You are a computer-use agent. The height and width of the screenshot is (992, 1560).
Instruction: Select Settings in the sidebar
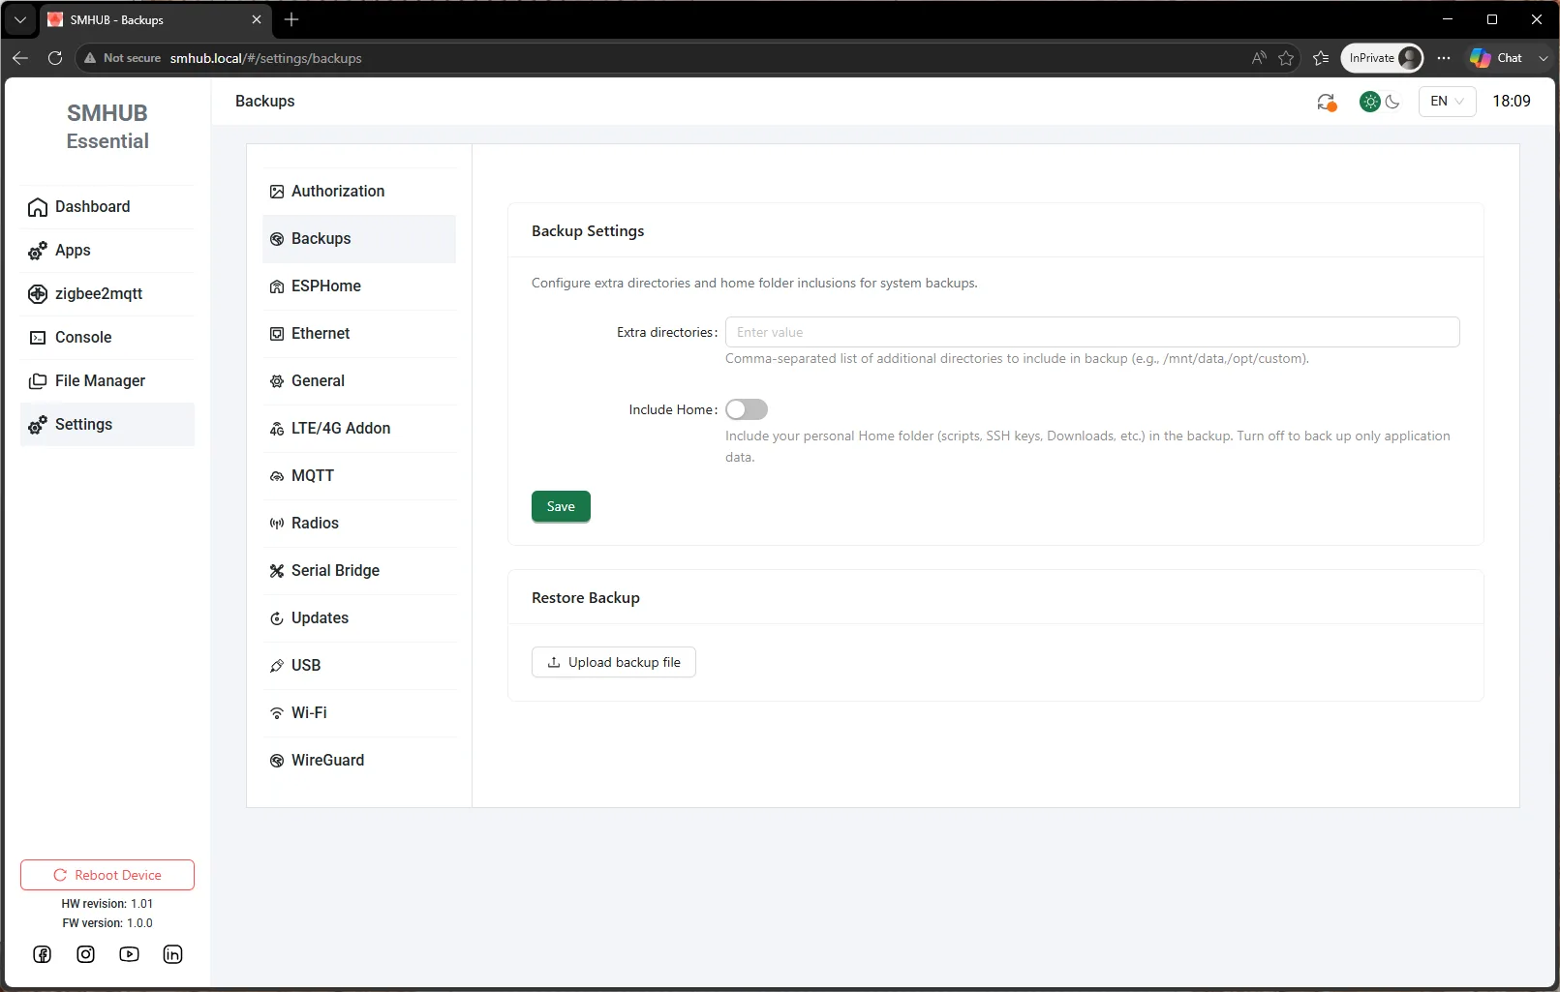(x=107, y=425)
